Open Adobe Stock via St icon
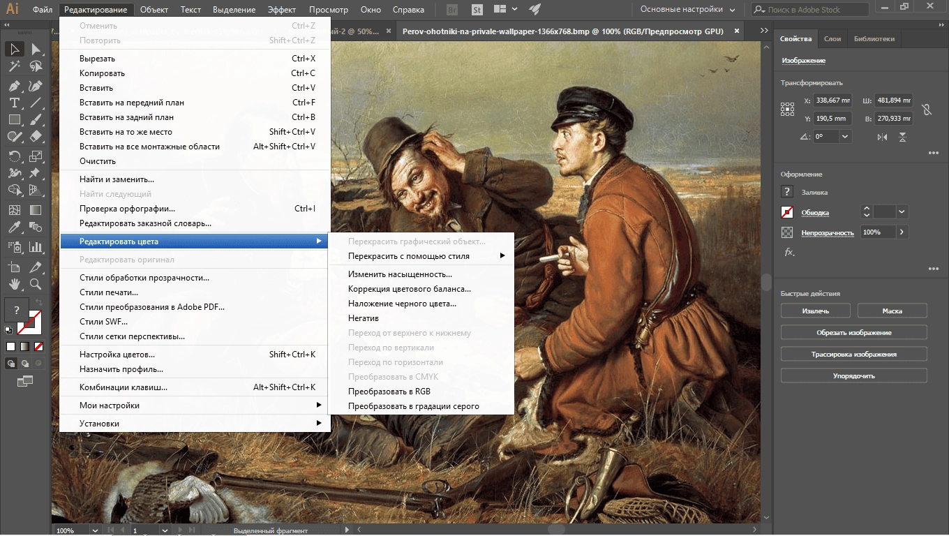This screenshot has height=536, width=949. coord(477,10)
